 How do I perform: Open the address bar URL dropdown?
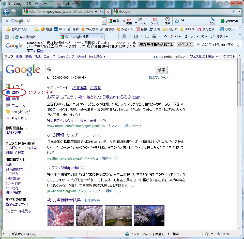[96, 11]
